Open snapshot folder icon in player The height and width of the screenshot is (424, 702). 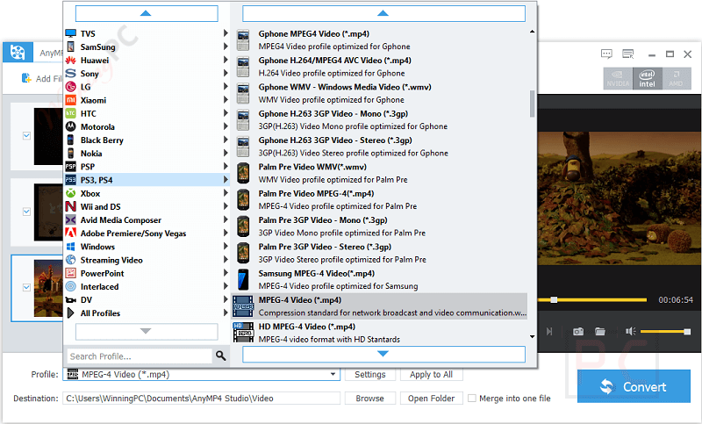point(600,331)
